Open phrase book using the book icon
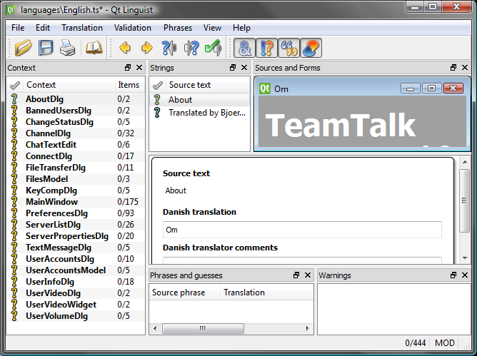The width and height of the screenshot is (477, 356). pos(94,49)
